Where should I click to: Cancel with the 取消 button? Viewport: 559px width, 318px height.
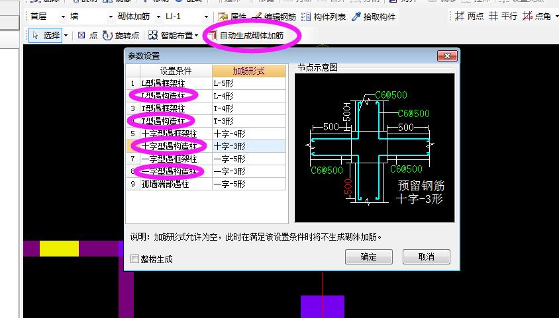427,257
